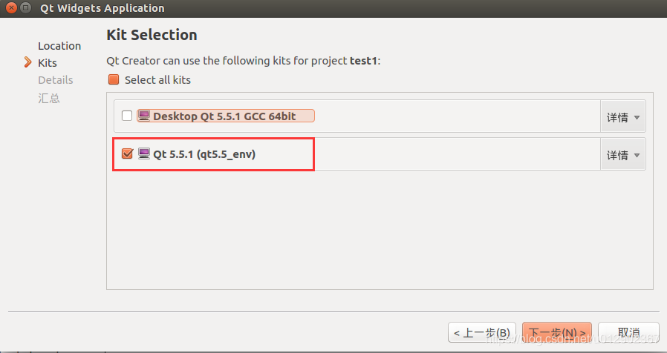The image size is (667, 353).
Task: Enable the Select all kits checkbox
Action: point(114,79)
